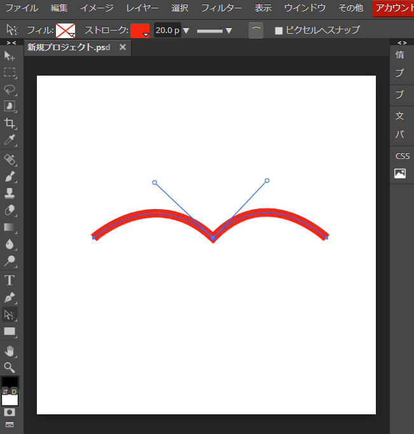The height and width of the screenshot is (434, 414).
Task: Click the center anchor point of path
Action: pos(213,238)
